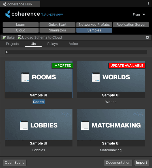Click the Worlds label under the card
The height and width of the screenshot is (168, 152).
point(111,102)
